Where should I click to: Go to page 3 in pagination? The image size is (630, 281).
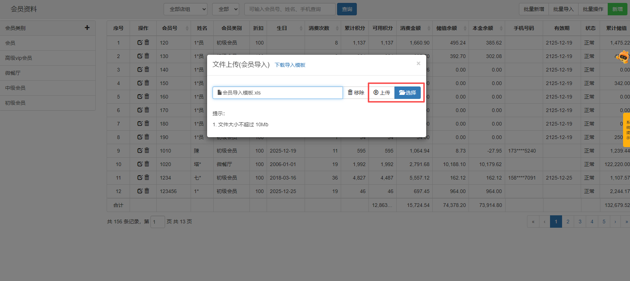(580, 222)
